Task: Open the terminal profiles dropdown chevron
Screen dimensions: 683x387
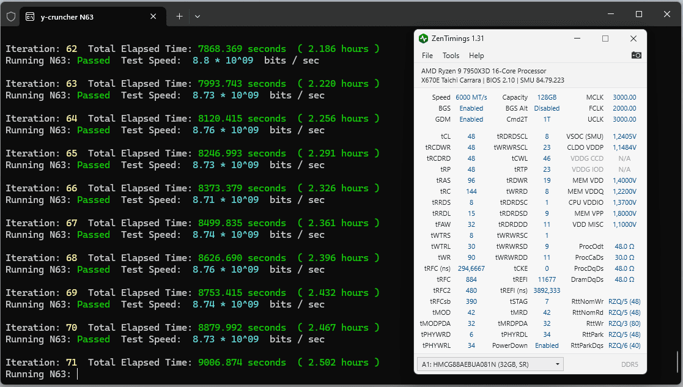Action: click(x=198, y=17)
